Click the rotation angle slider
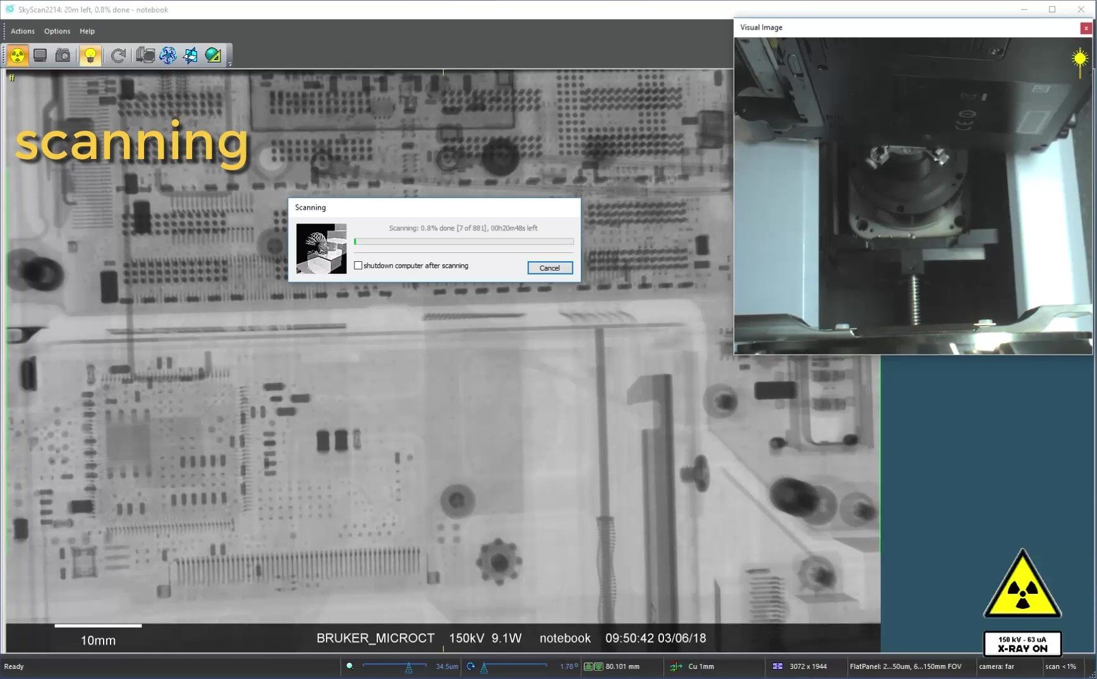The width and height of the screenshot is (1097, 679). coord(514,666)
